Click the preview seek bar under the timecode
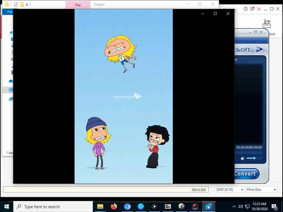Screen dimensions: 283x212 click(248, 152)
